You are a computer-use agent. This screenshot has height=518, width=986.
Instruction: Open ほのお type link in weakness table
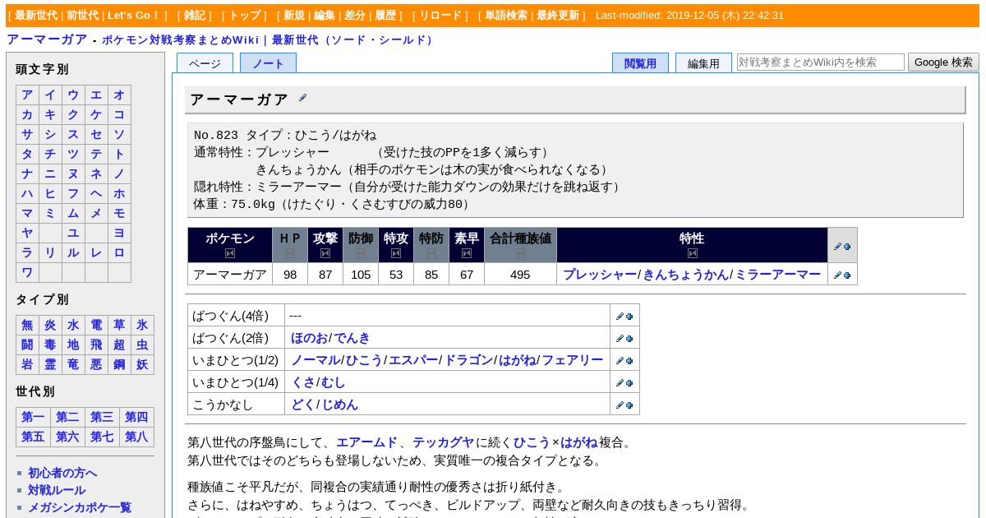tap(309, 338)
